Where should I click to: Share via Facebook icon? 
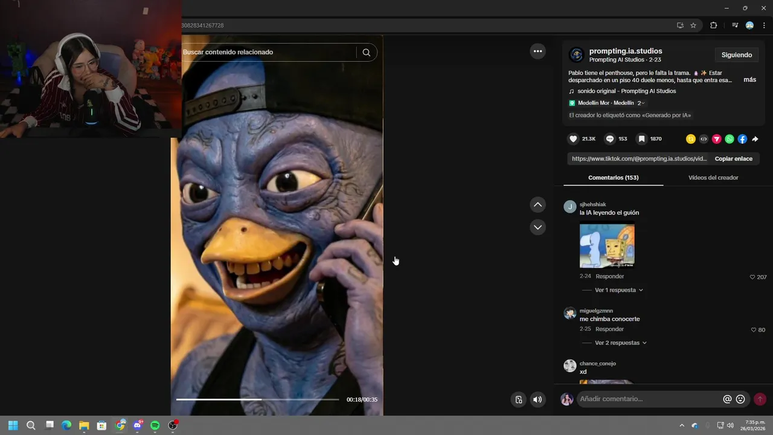pyautogui.click(x=742, y=139)
